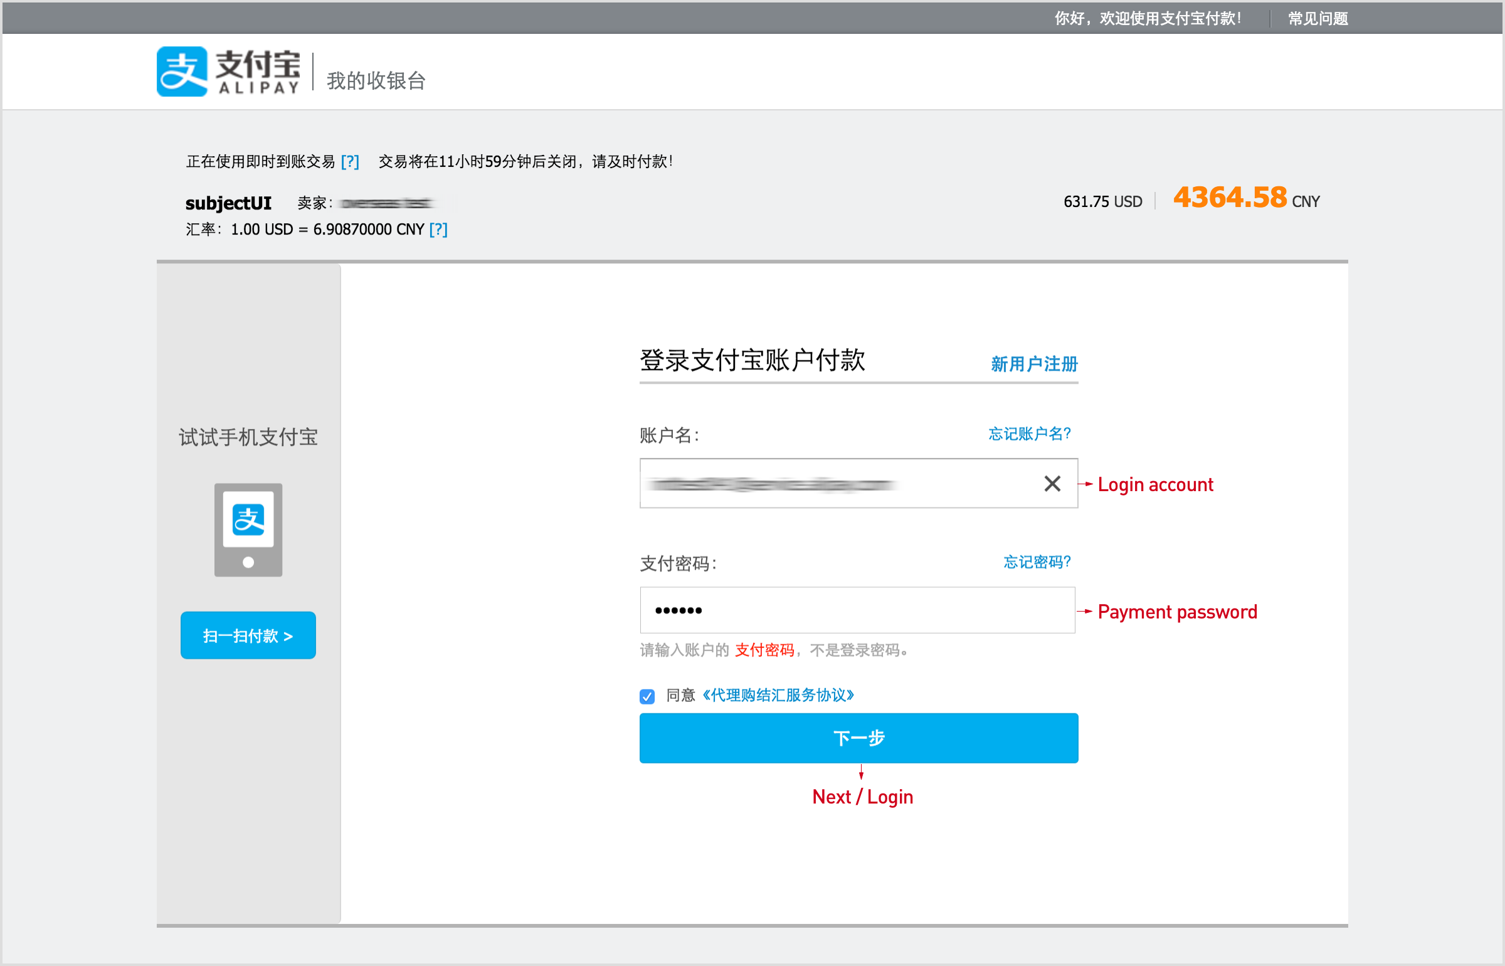Open 常见问题 FAQ in top bar
The height and width of the screenshot is (966, 1505).
tap(1318, 19)
